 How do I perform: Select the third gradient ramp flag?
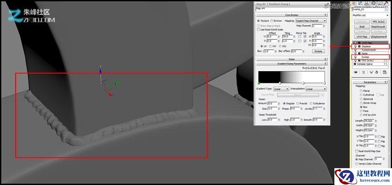pos(303,83)
